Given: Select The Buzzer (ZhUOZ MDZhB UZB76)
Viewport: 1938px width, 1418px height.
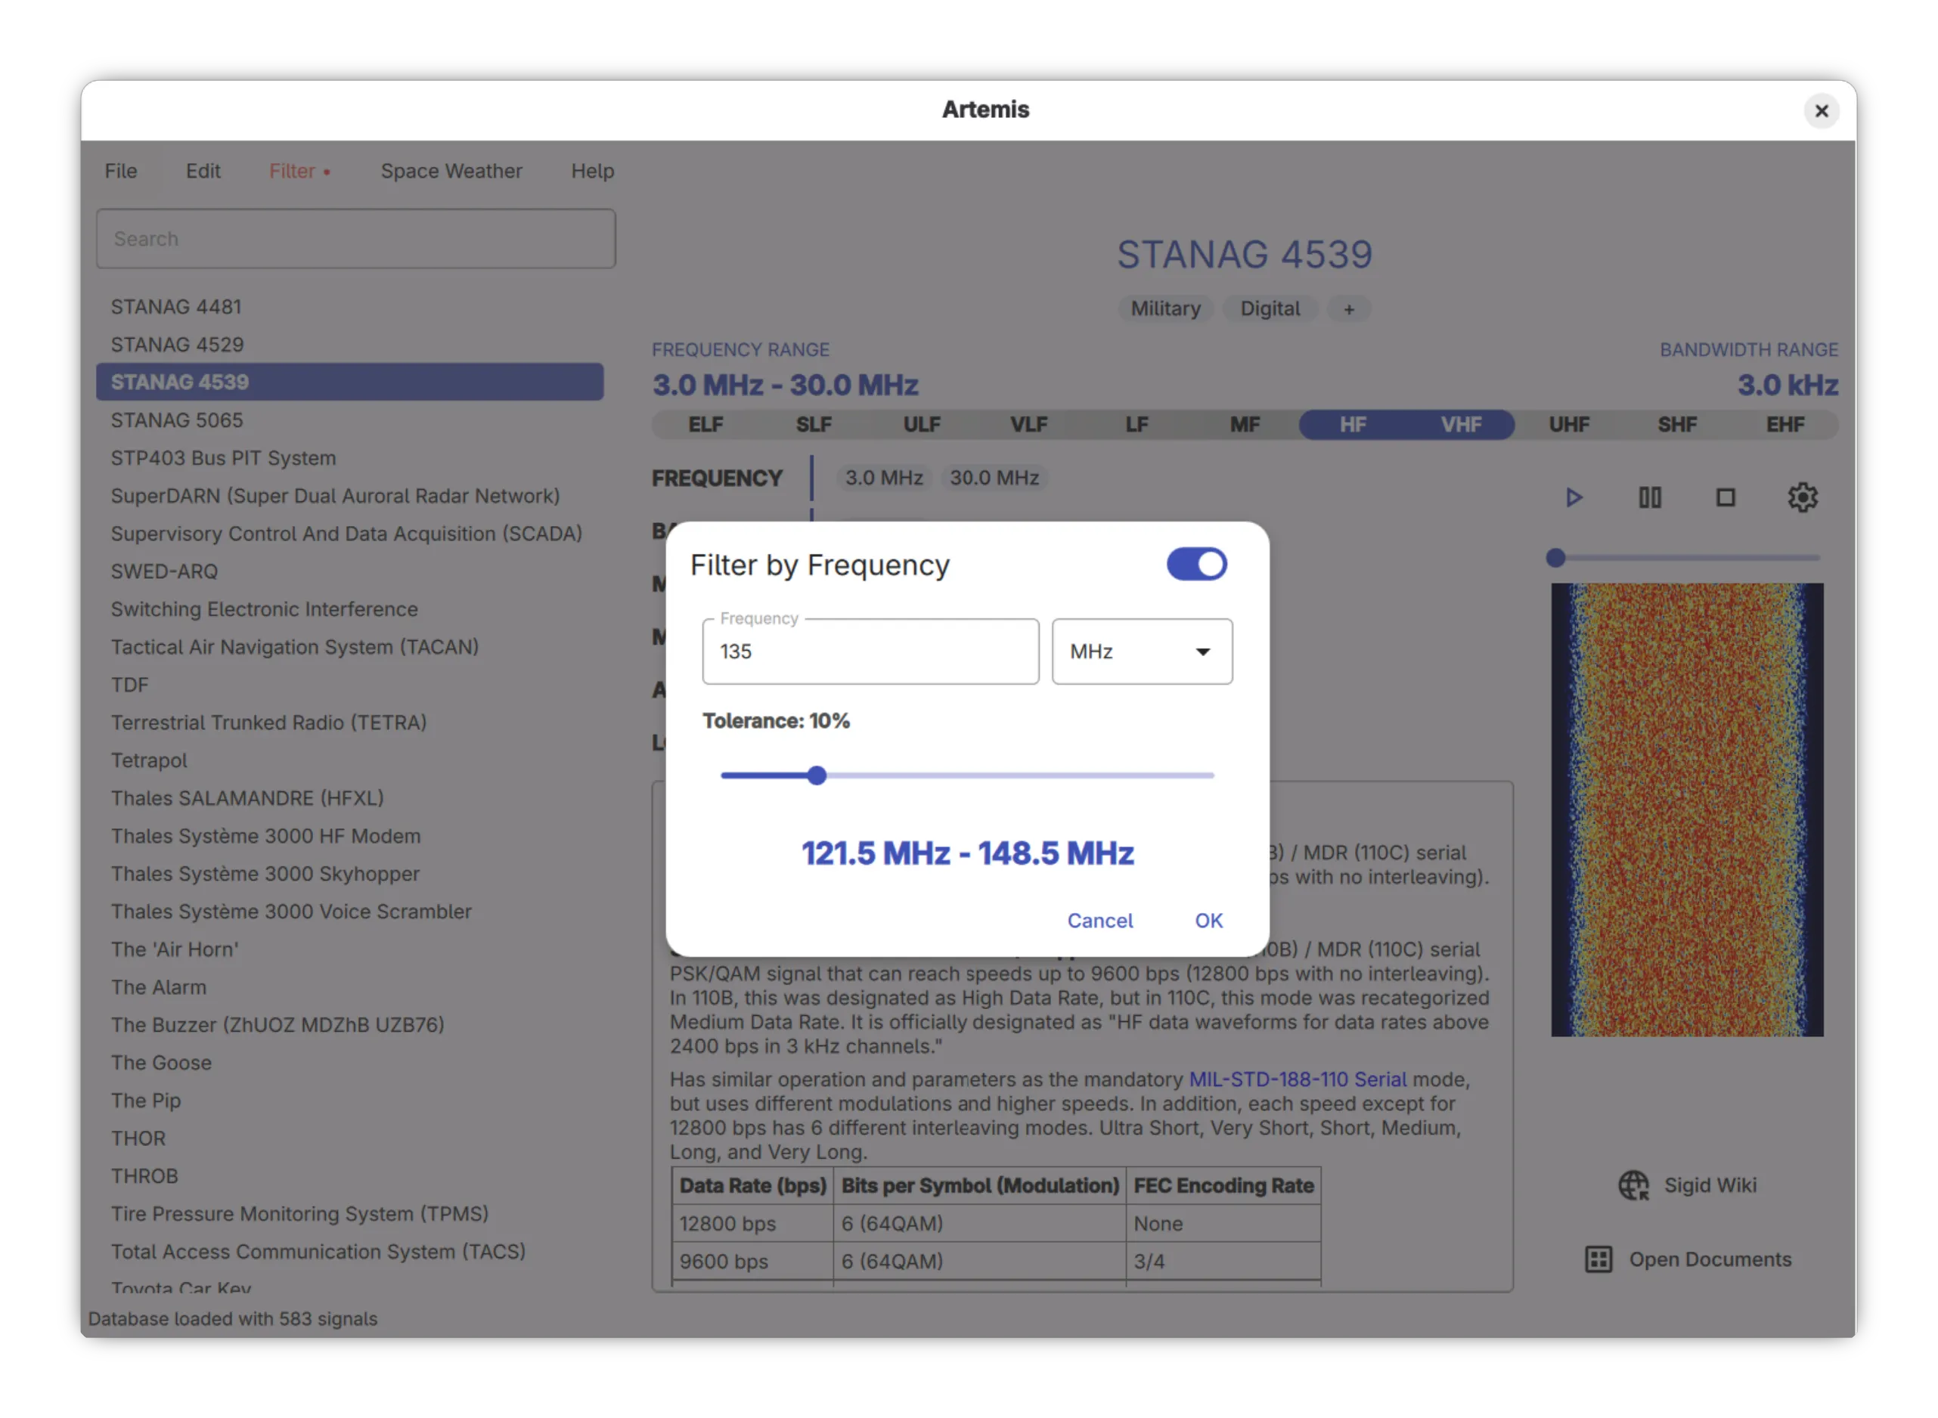Looking at the screenshot, I should coord(349,1024).
